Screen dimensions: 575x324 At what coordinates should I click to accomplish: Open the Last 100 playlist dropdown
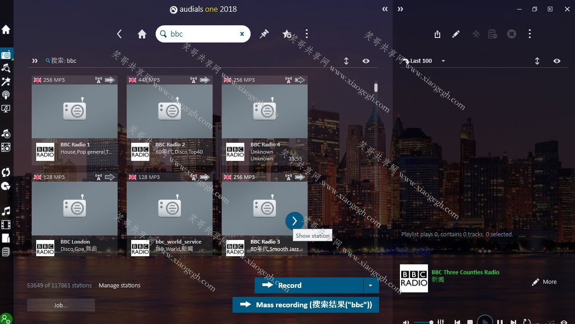pos(443,61)
